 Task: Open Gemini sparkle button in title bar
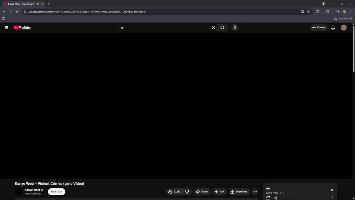pos(323,4)
